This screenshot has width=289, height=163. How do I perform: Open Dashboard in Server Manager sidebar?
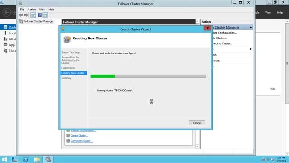[x=8, y=27]
